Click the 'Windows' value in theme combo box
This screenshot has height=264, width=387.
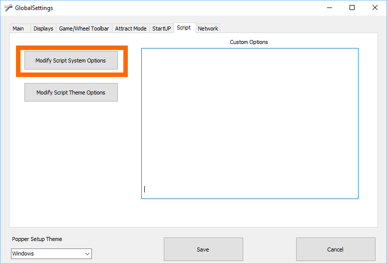click(45, 253)
